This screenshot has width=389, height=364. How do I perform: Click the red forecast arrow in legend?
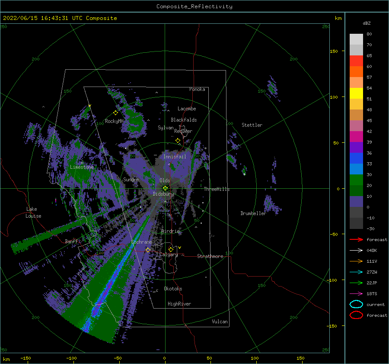coord(356,239)
